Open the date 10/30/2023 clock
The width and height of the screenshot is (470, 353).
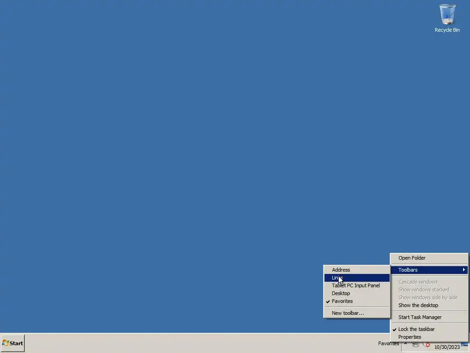pyautogui.click(x=447, y=347)
